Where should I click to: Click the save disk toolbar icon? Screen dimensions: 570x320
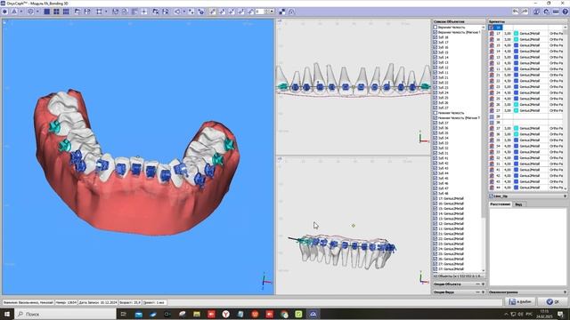tap(87, 12)
